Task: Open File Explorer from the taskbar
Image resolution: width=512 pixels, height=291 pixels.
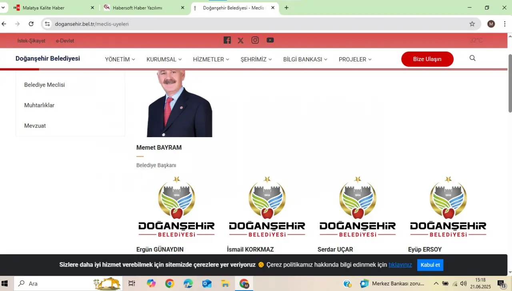Action: pos(226,283)
